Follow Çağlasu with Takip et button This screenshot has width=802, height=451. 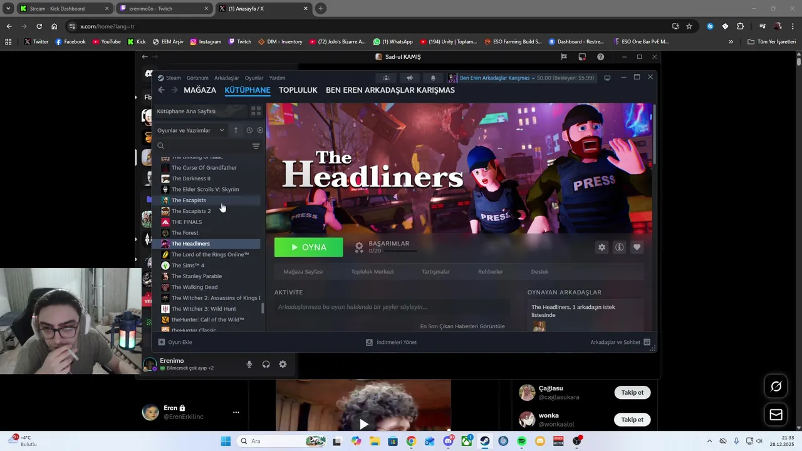tap(632, 393)
